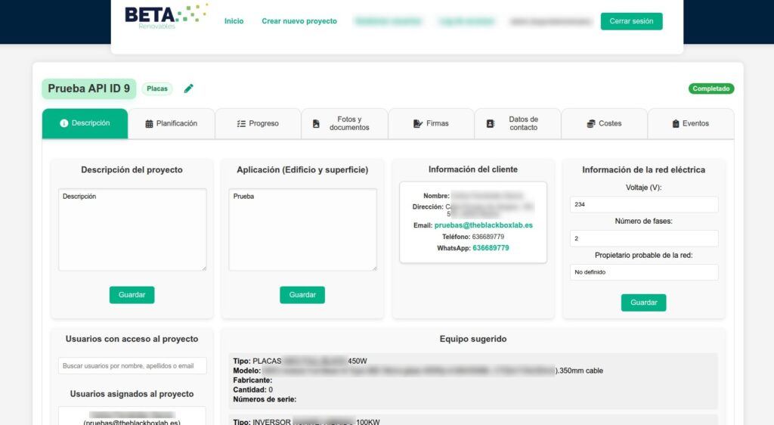Screen dimensions: 774x425
Task: Click the document icon in Fotos y documentos tab
Action: click(316, 124)
